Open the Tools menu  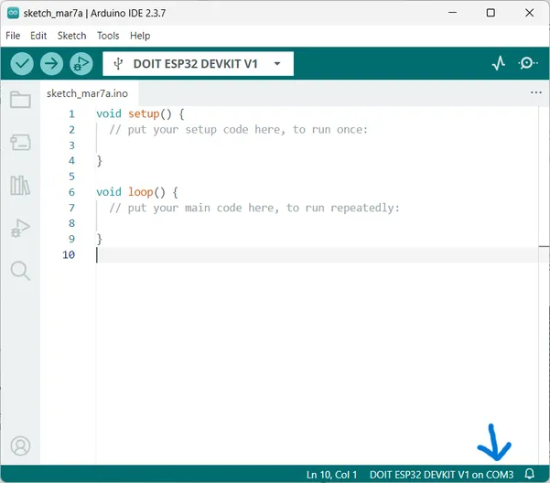[x=108, y=36]
